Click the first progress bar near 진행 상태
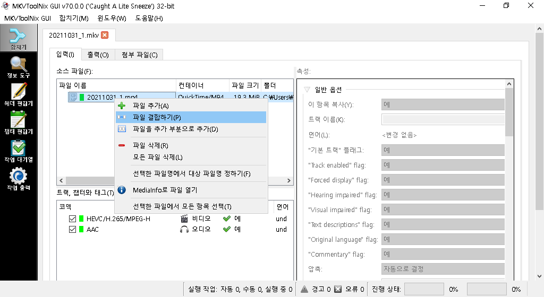This screenshot has width=544, height=297. click(424, 289)
